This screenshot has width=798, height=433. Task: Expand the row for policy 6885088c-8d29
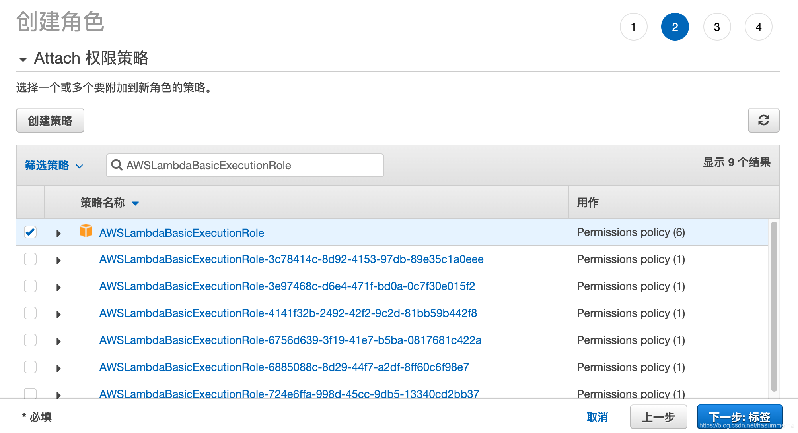[58, 368]
